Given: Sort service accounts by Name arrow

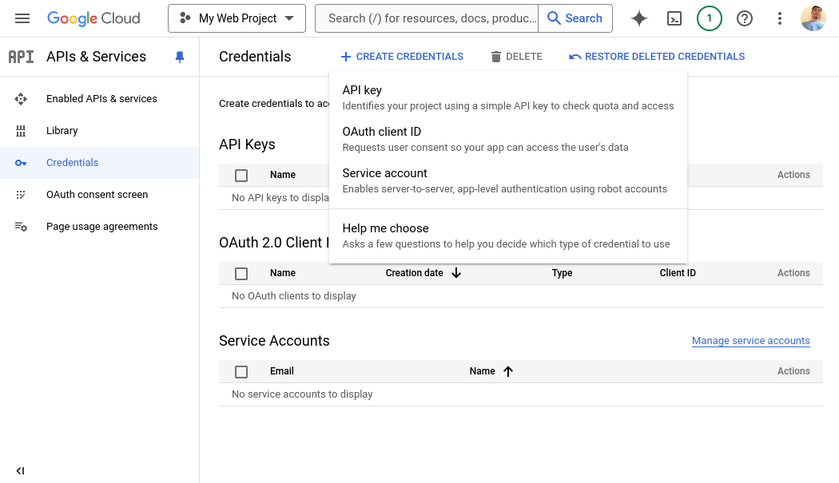Looking at the screenshot, I should [508, 371].
